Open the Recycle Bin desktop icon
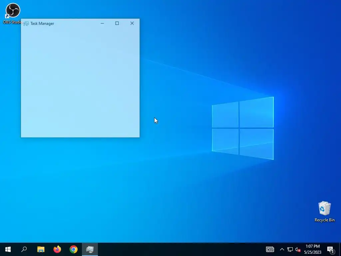 point(324,212)
